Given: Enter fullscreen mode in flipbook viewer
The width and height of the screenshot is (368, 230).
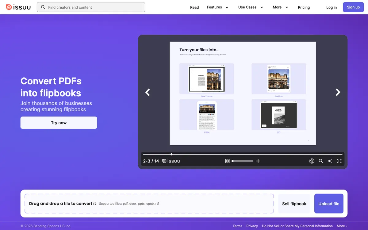Looking at the screenshot, I should tap(339, 161).
